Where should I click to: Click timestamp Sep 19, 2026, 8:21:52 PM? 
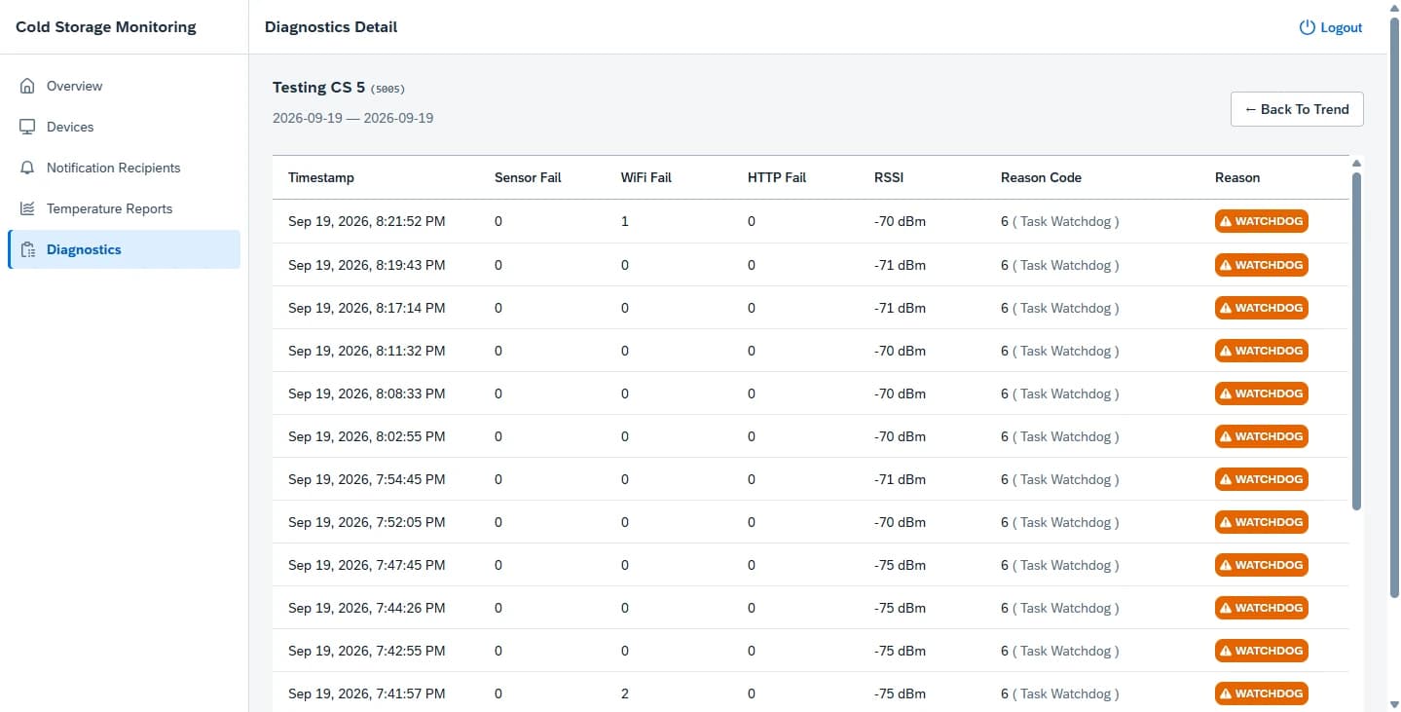pos(367,221)
